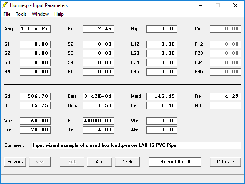Select the L34 input field
This screenshot has width=245, height=184.
[x=162, y=62]
